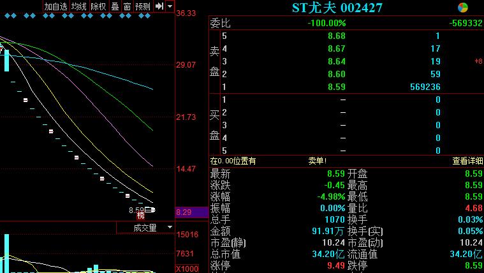The image size is (484, 273).
Task: Select sell level 5 price 8.68
Action: (x=337, y=36)
